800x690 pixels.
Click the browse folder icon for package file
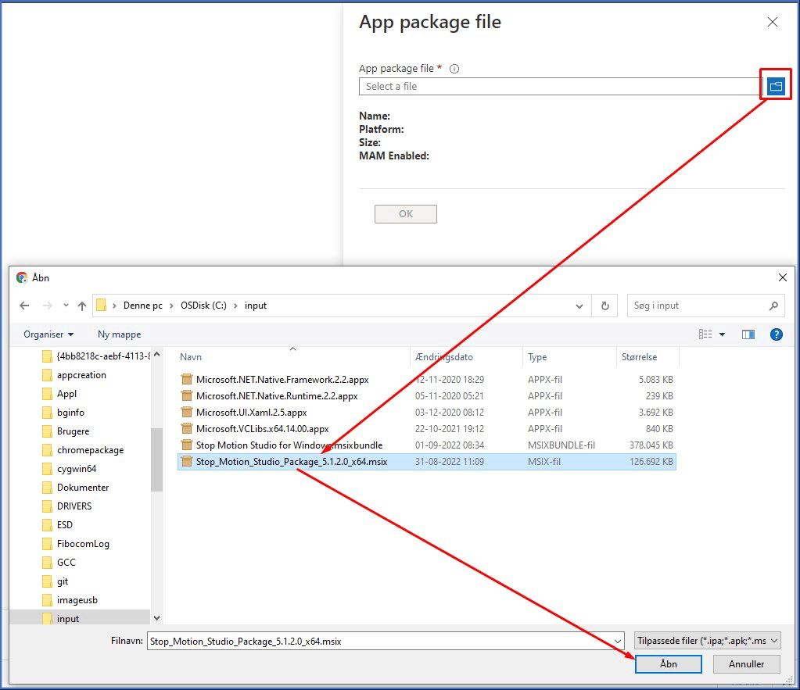click(x=776, y=87)
